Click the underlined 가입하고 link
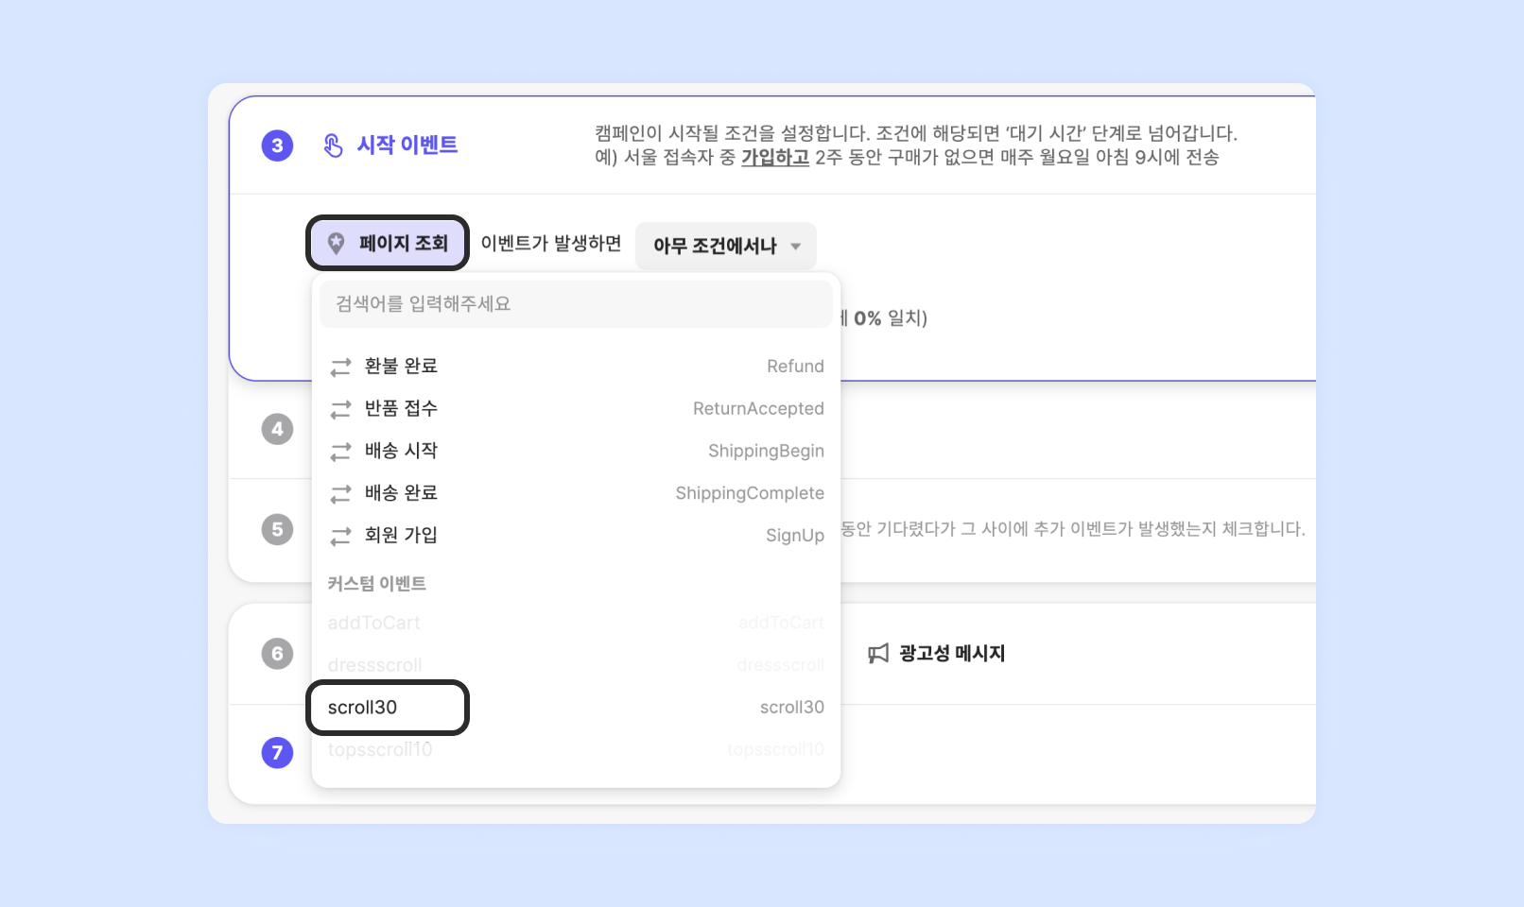Screen dimensions: 1524x907 [x=774, y=158]
